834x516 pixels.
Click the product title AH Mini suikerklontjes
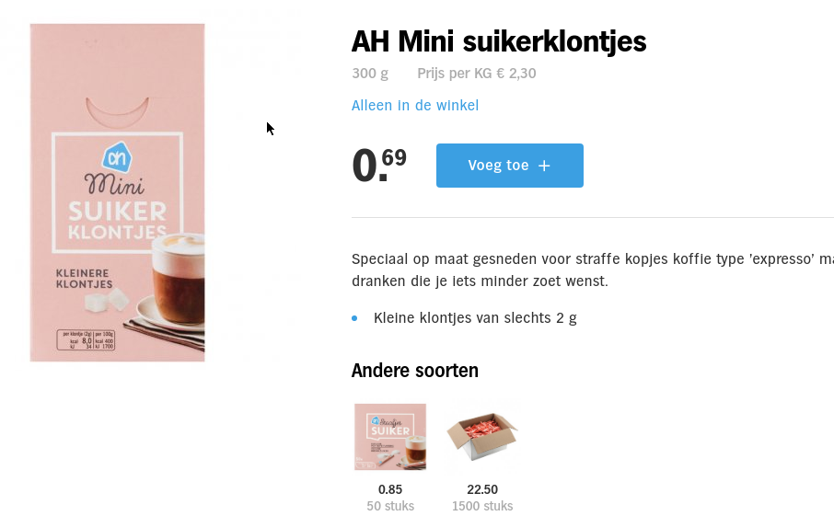click(499, 42)
